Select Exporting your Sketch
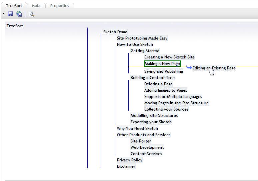Image resolution: width=258 pixels, height=181 pixels. point(151,122)
